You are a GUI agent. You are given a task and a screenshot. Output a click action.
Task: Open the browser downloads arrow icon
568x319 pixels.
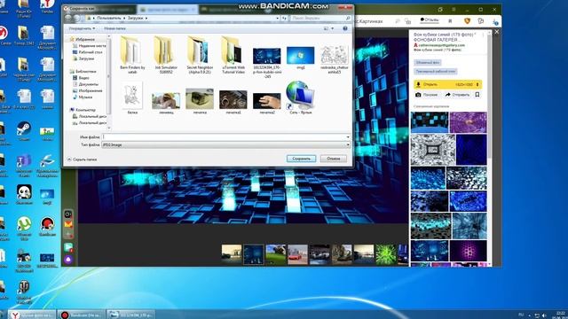pyautogui.click(x=495, y=22)
